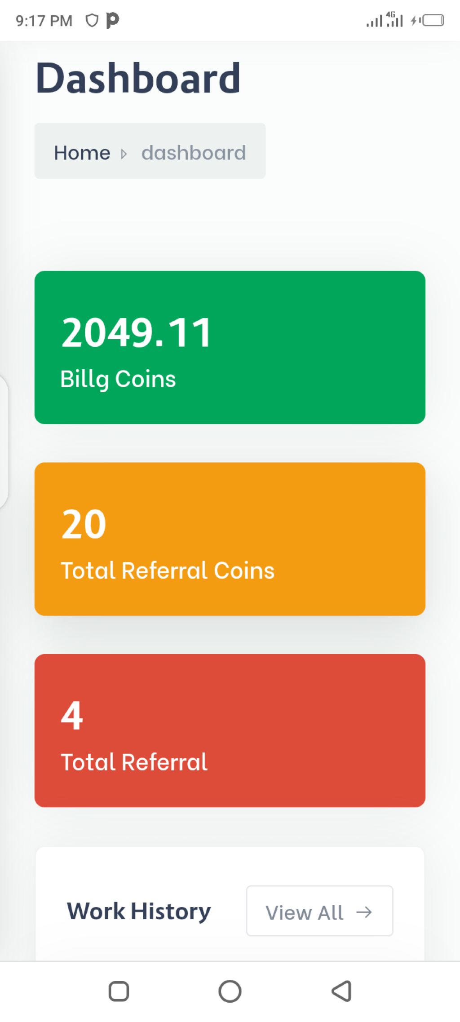Click the Work History heading
Image resolution: width=460 pixels, height=1022 pixels.
139,912
